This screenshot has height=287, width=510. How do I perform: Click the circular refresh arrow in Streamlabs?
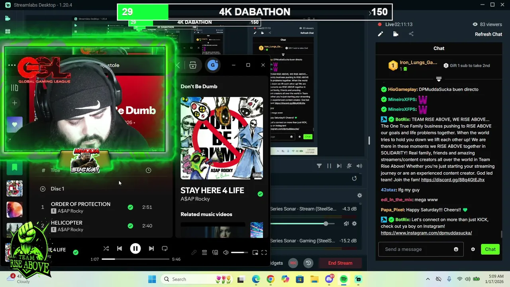(x=354, y=179)
